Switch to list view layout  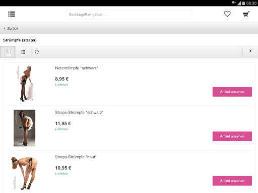coord(8,52)
